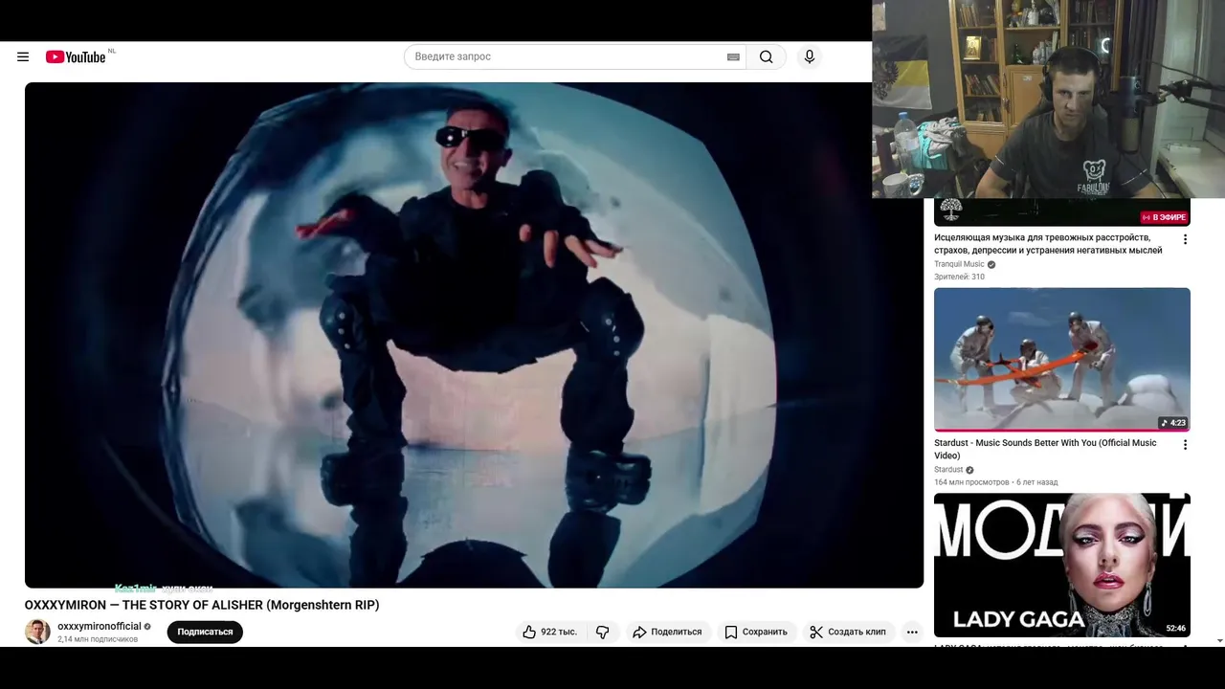
Task: Open the Исцеляющая музыка video title
Action: [1048, 244]
